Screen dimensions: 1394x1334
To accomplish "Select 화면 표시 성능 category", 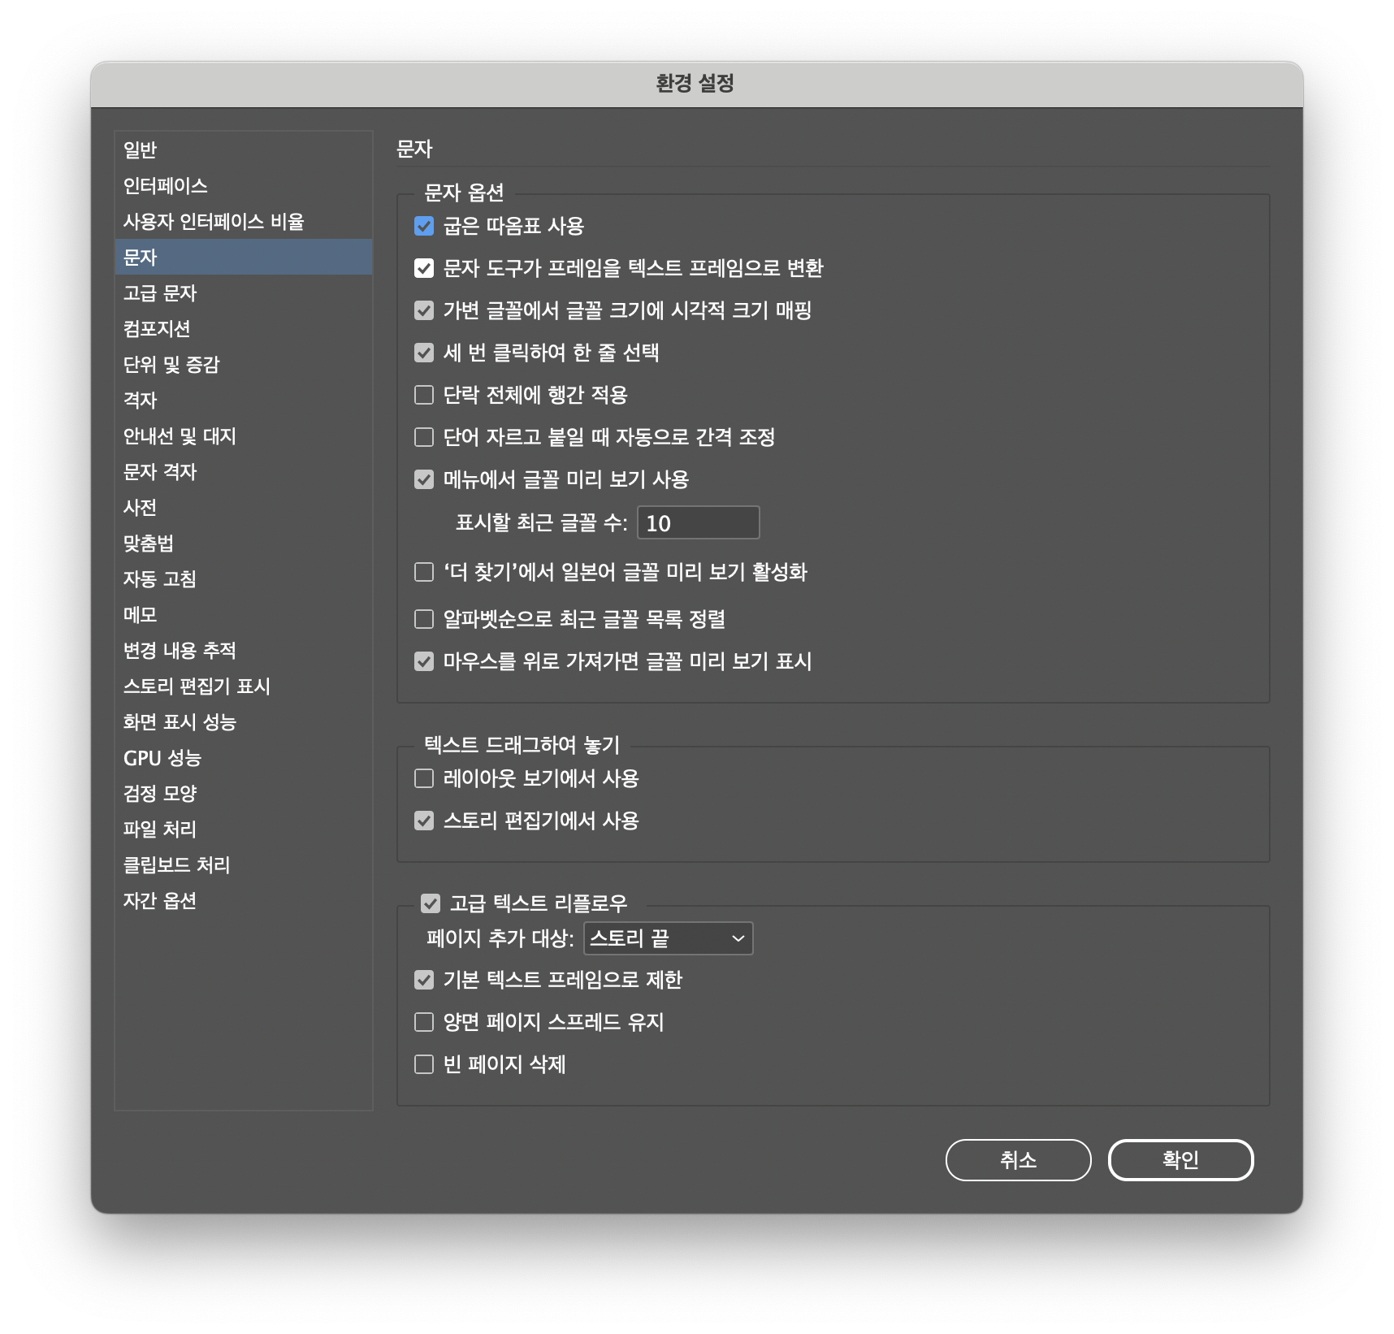I will pos(244,721).
